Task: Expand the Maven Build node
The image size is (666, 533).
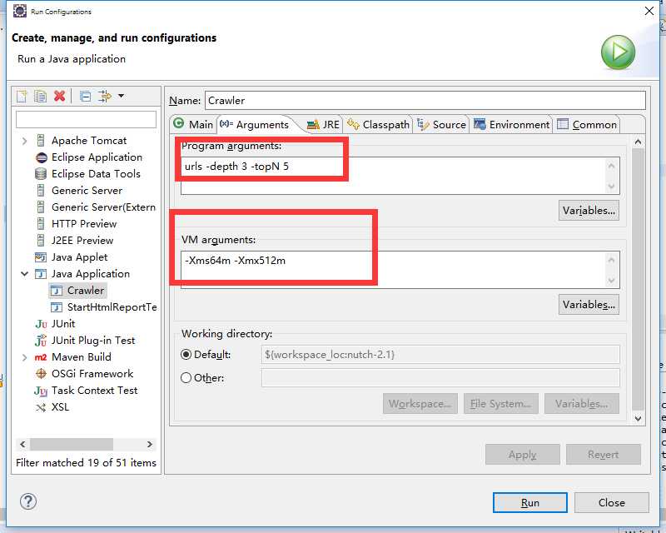Action: (x=24, y=357)
